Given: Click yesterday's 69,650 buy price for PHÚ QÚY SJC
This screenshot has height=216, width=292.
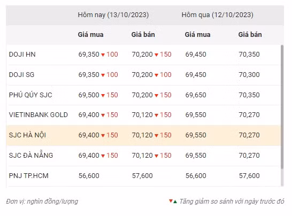Looking at the screenshot, I should coord(196,95).
